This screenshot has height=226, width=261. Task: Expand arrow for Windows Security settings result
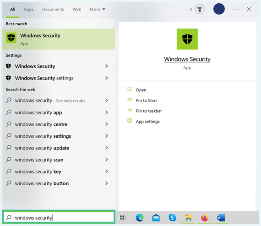pyautogui.click(x=107, y=78)
